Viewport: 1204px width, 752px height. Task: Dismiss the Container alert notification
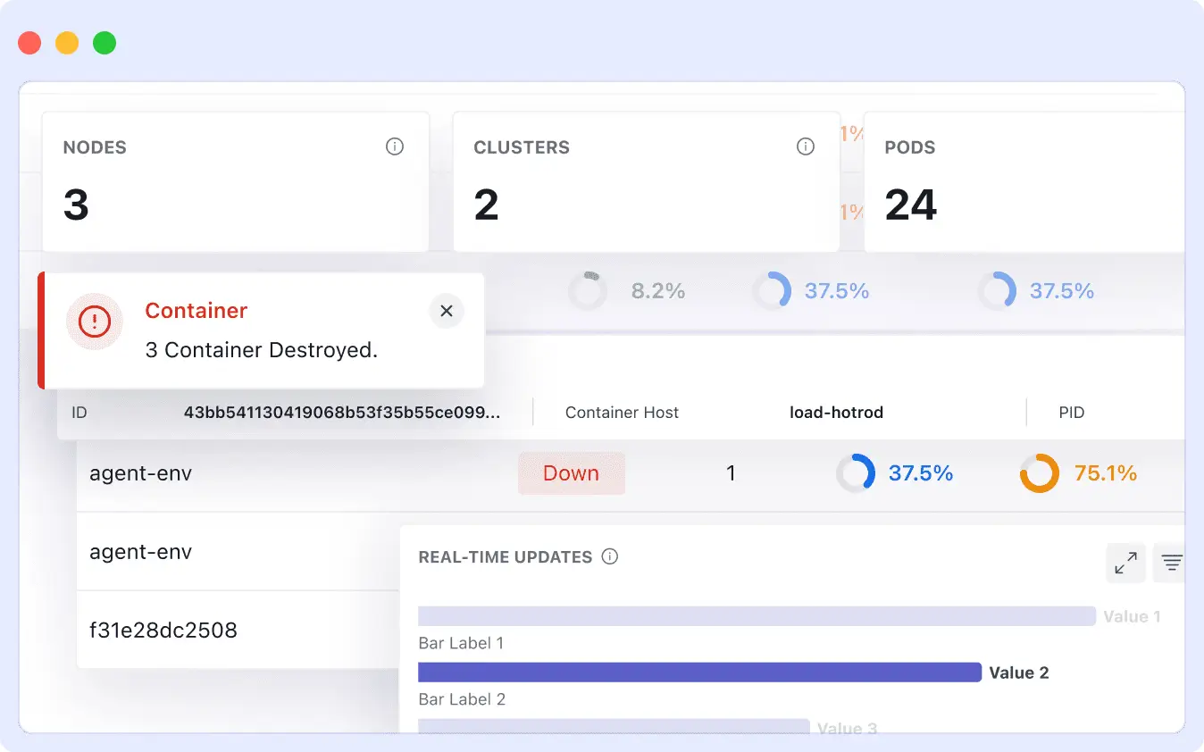447,311
